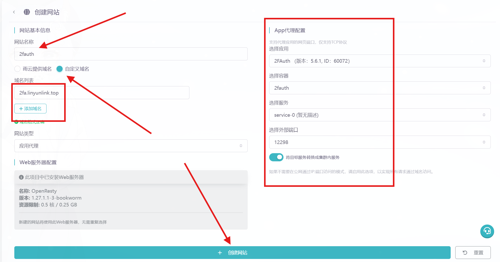Select 雨云提供域名 radio option
The height and width of the screenshot is (262, 500).
(x=17, y=69)
